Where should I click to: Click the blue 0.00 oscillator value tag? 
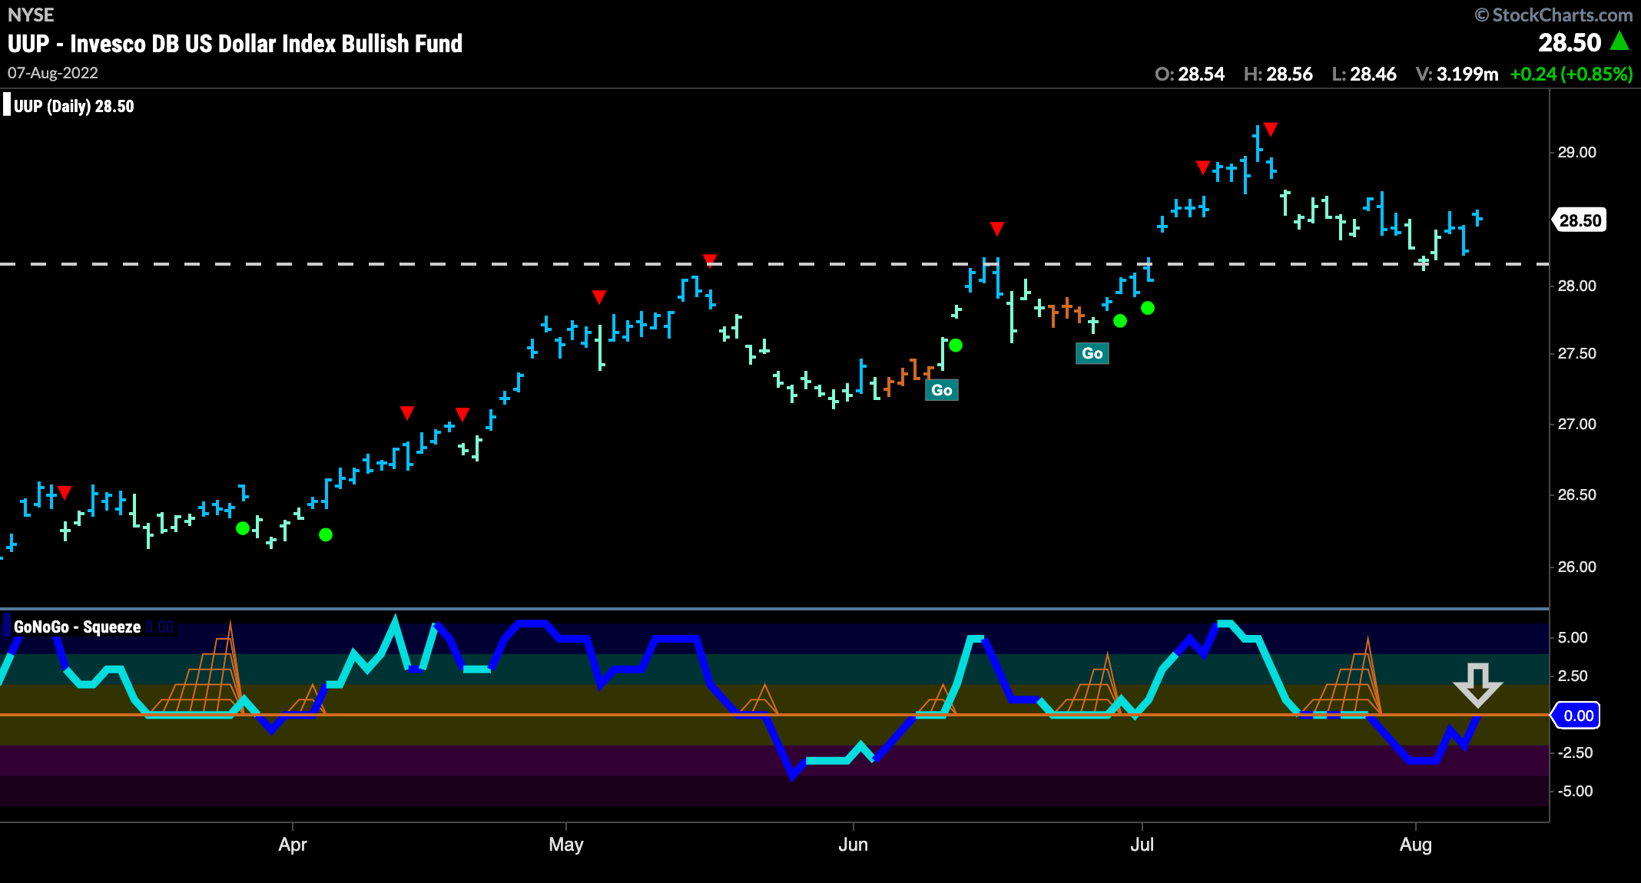point(1576,716)
